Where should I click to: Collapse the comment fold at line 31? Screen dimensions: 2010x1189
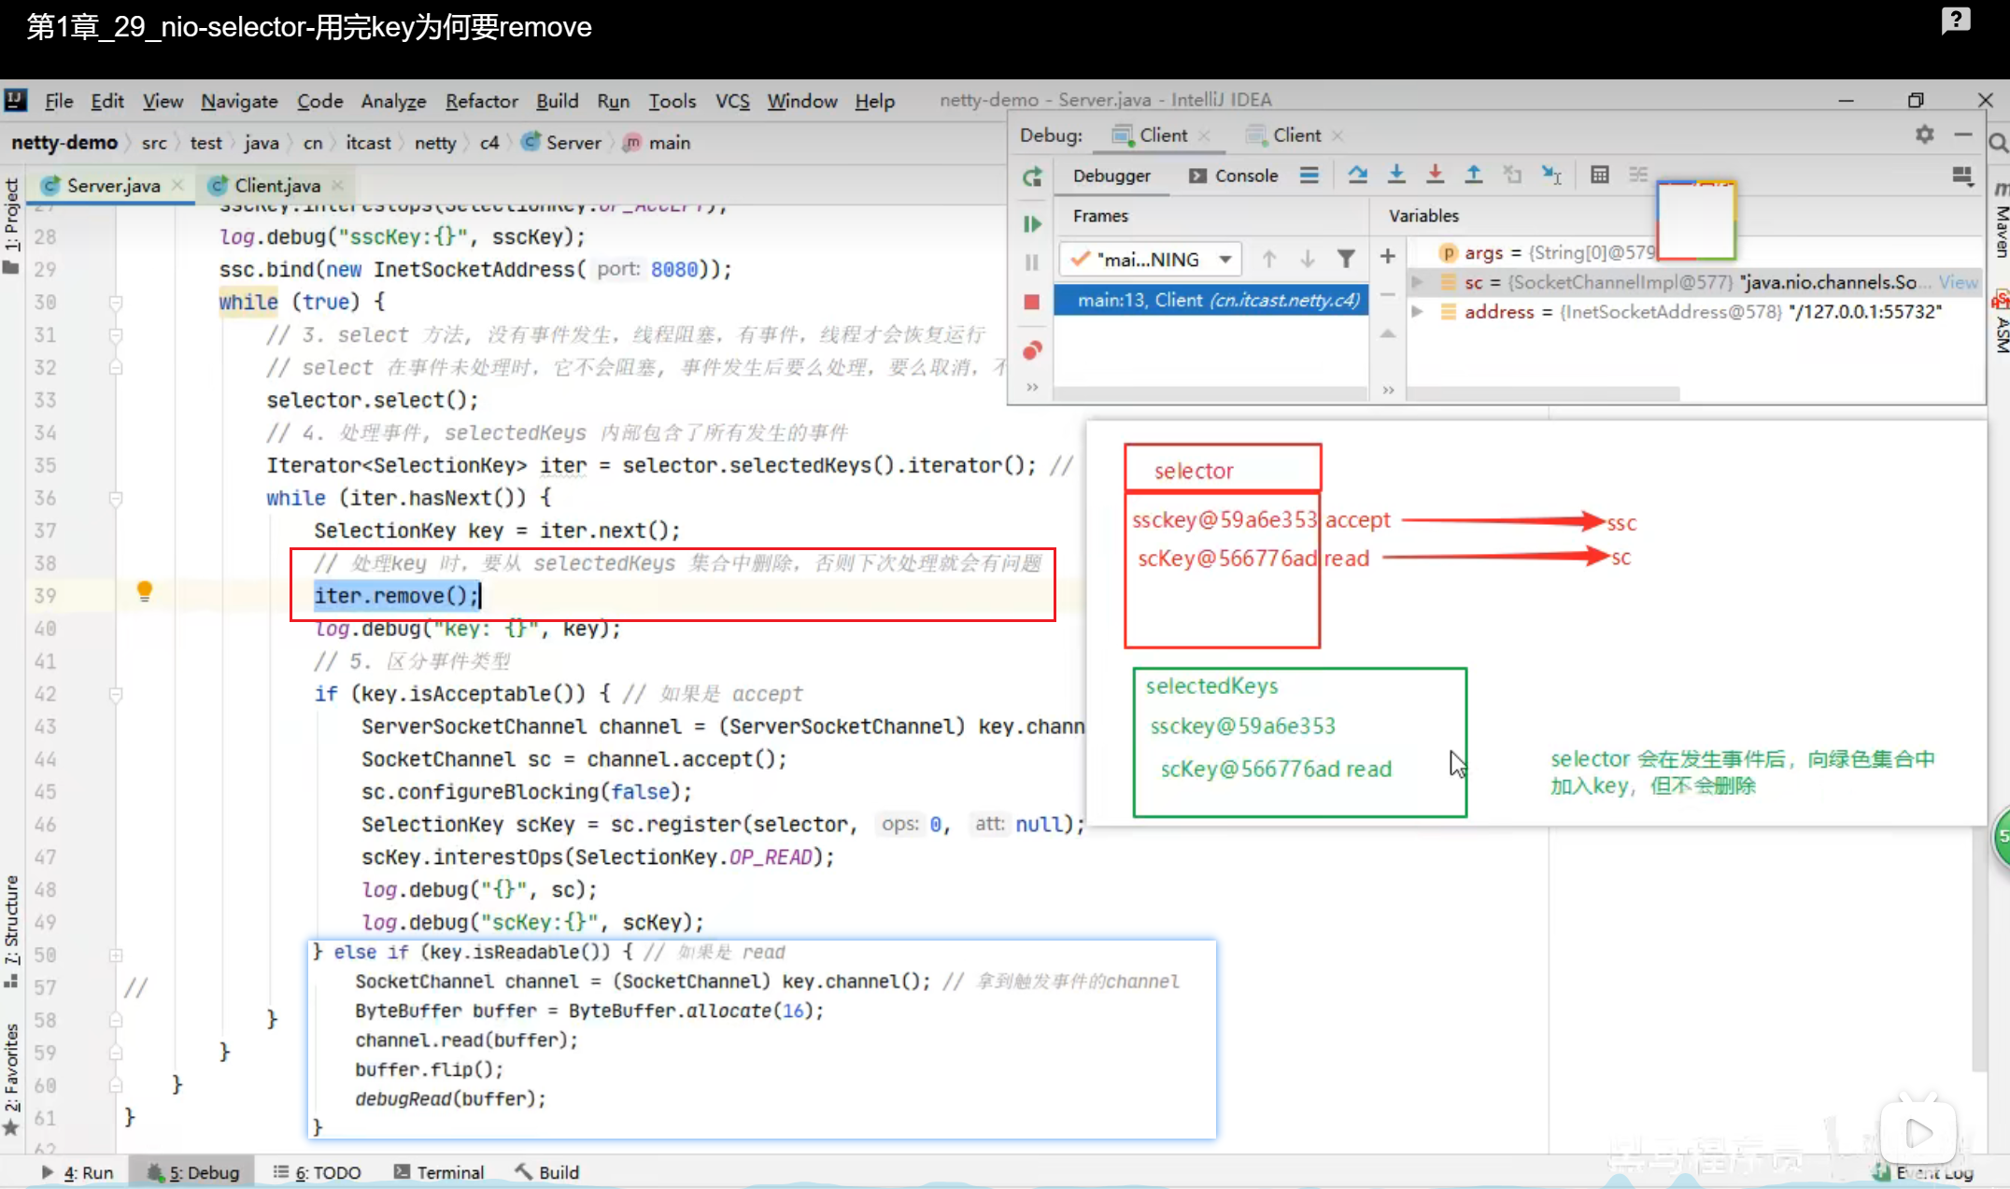coord(116,335)
